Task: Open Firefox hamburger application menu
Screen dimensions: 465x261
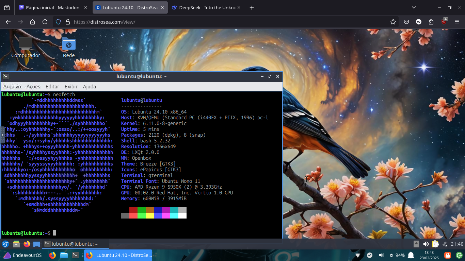Action: click(457, 22)
